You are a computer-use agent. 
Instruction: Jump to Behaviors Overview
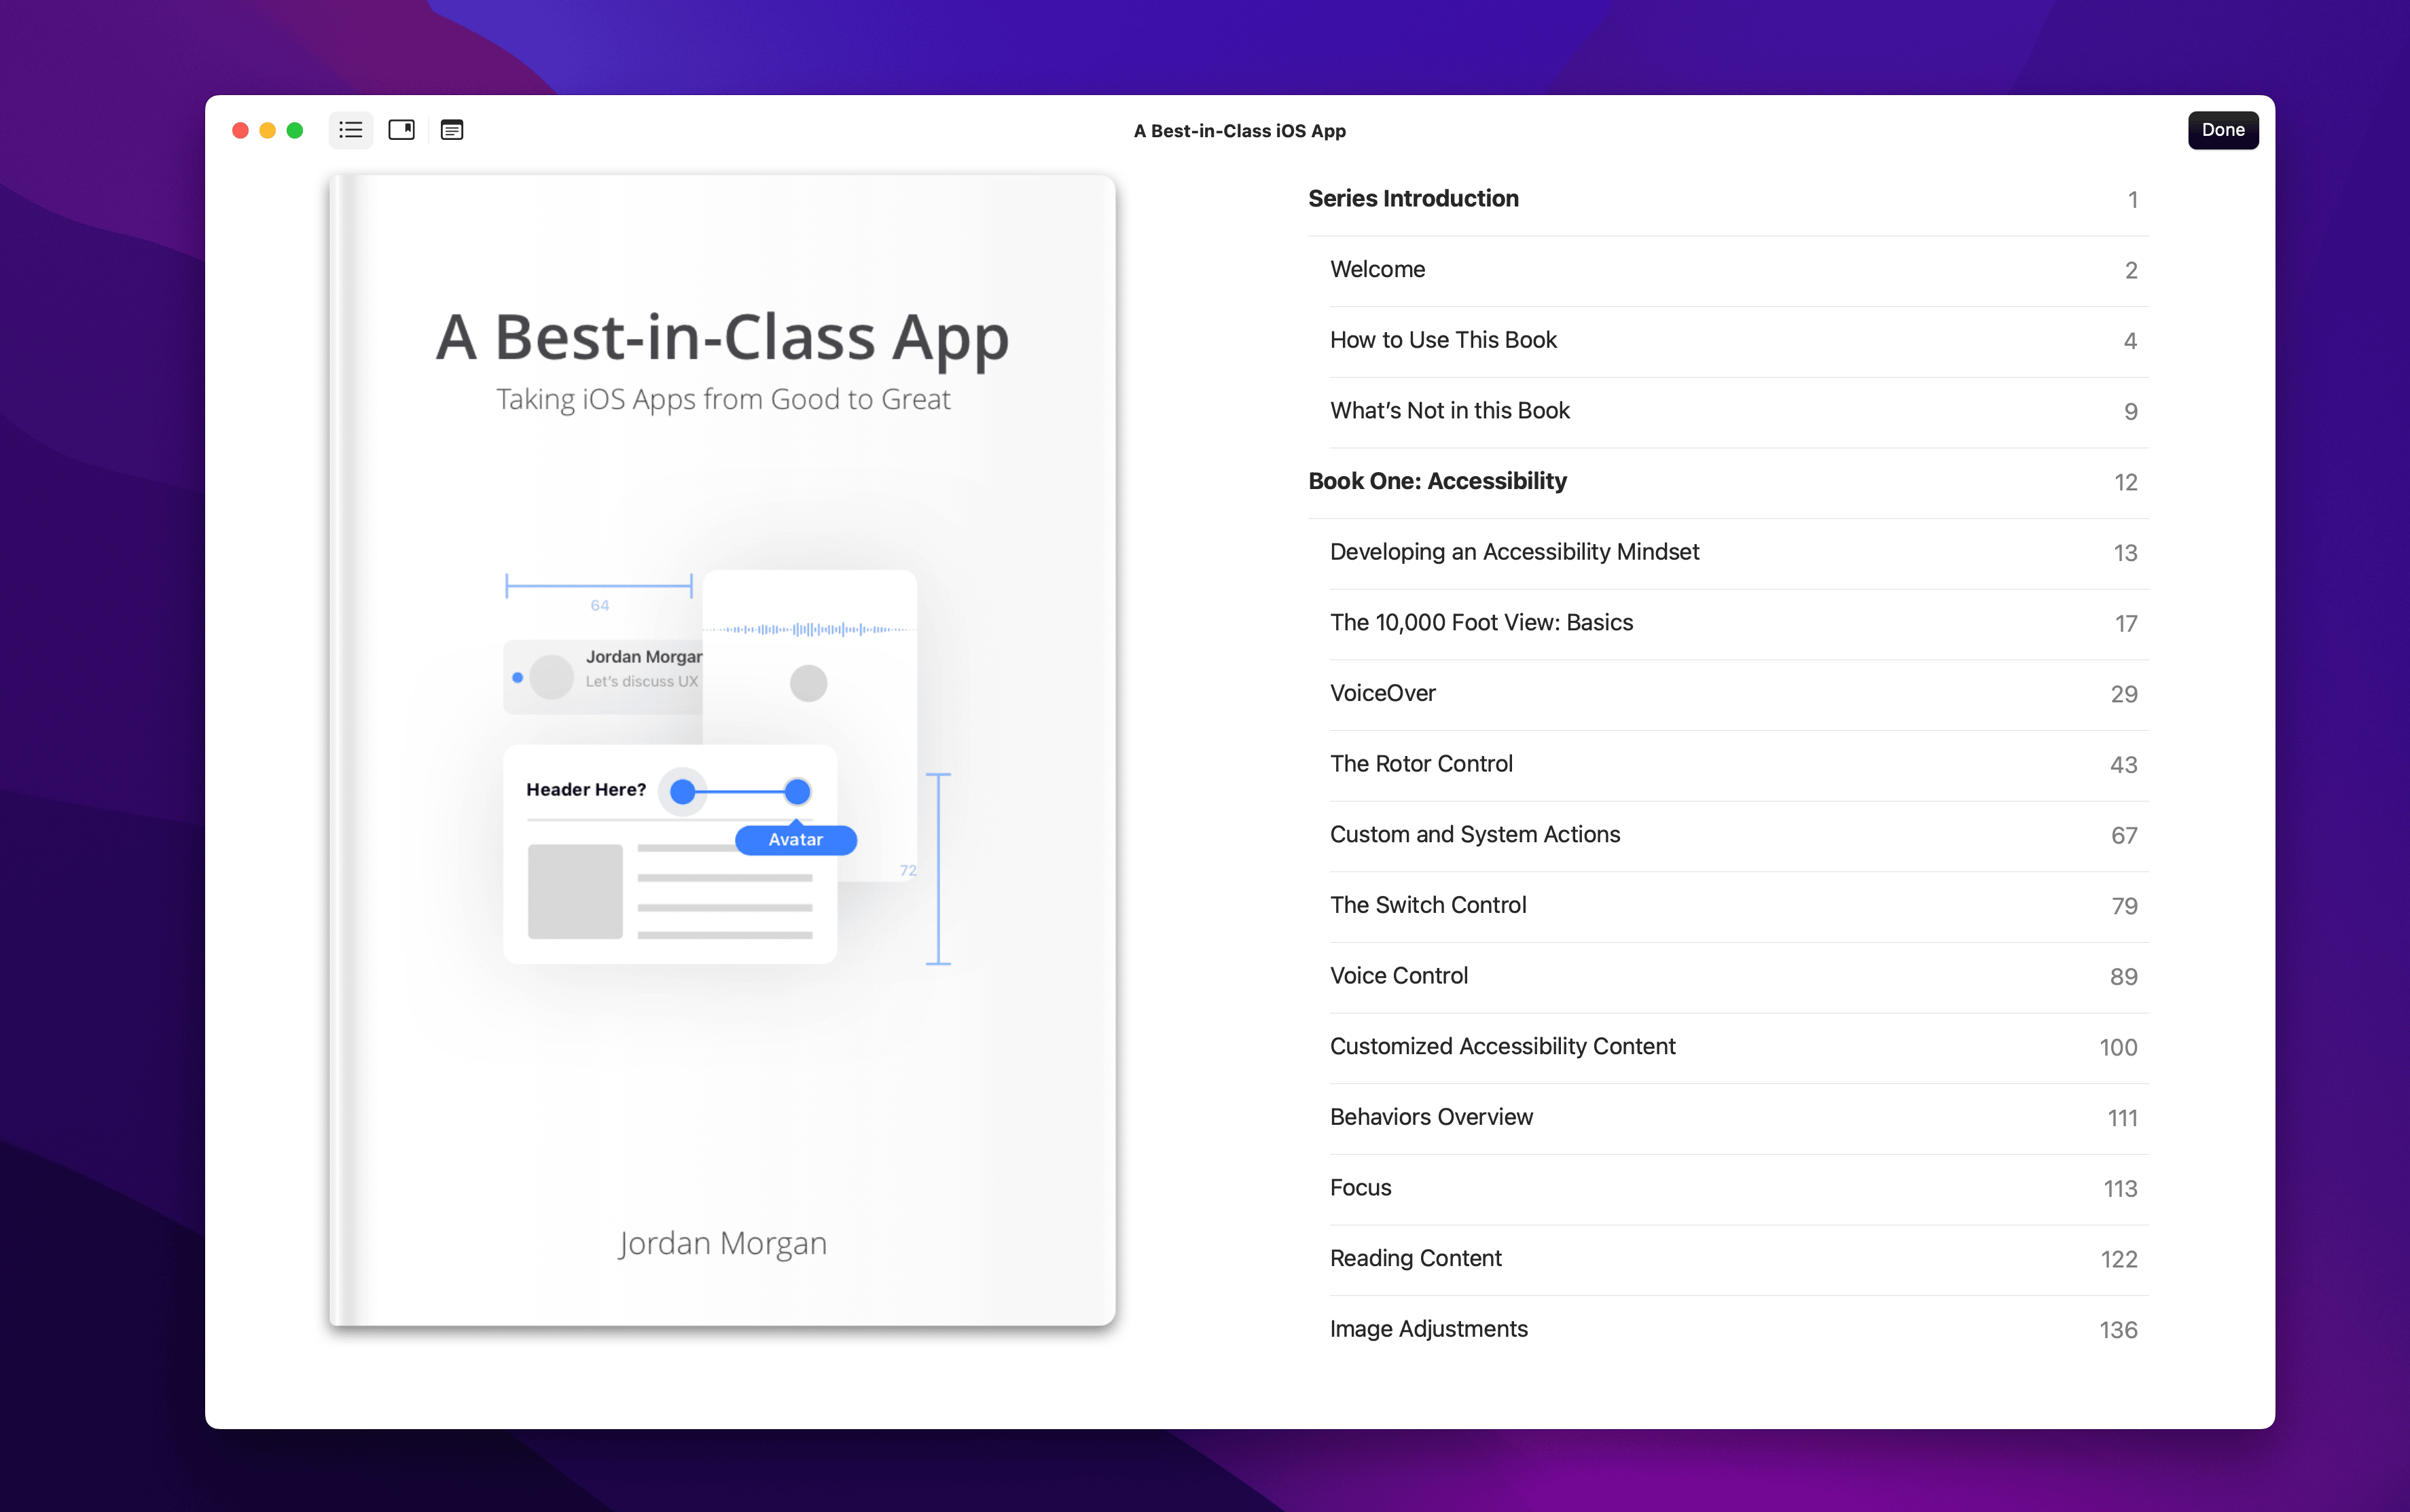pyautogui.click(x=1739, y=1118)
